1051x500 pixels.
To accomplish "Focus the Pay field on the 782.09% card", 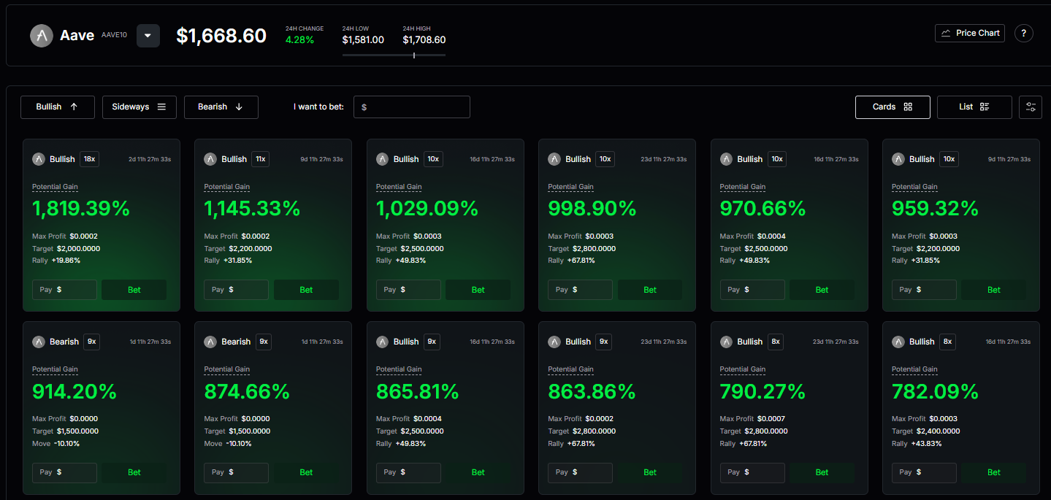I will [924, 472].
